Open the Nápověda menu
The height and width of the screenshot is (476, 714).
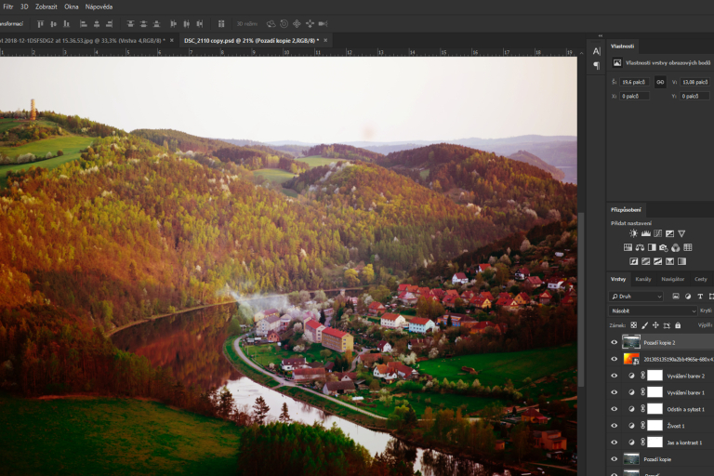(99, 7)
